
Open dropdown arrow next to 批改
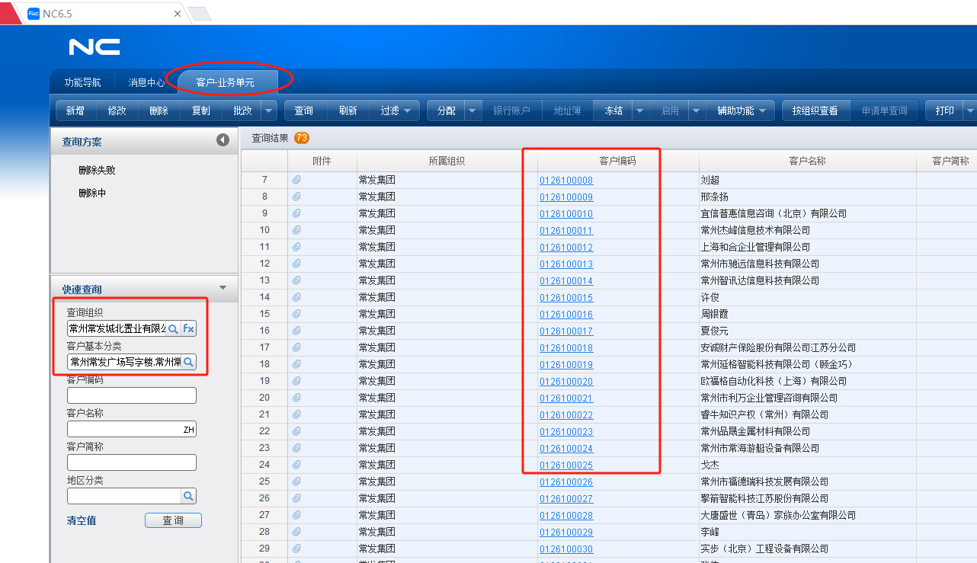pyautogui.click(x=269, y=110)
